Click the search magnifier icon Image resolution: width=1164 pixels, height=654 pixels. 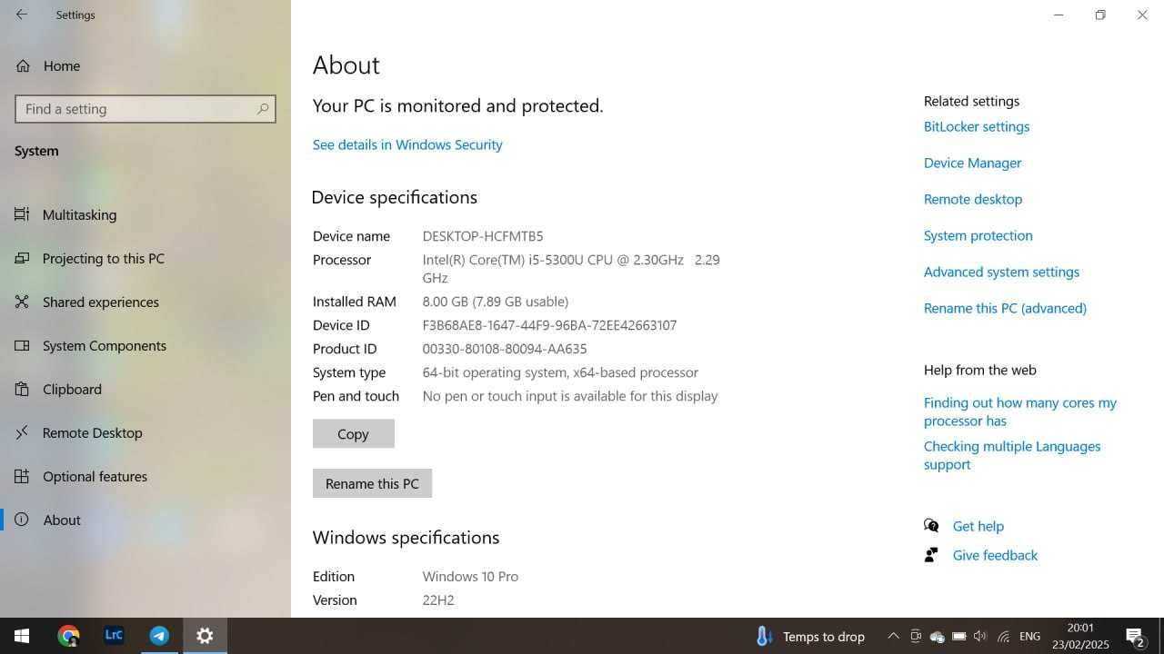(263, 109)
